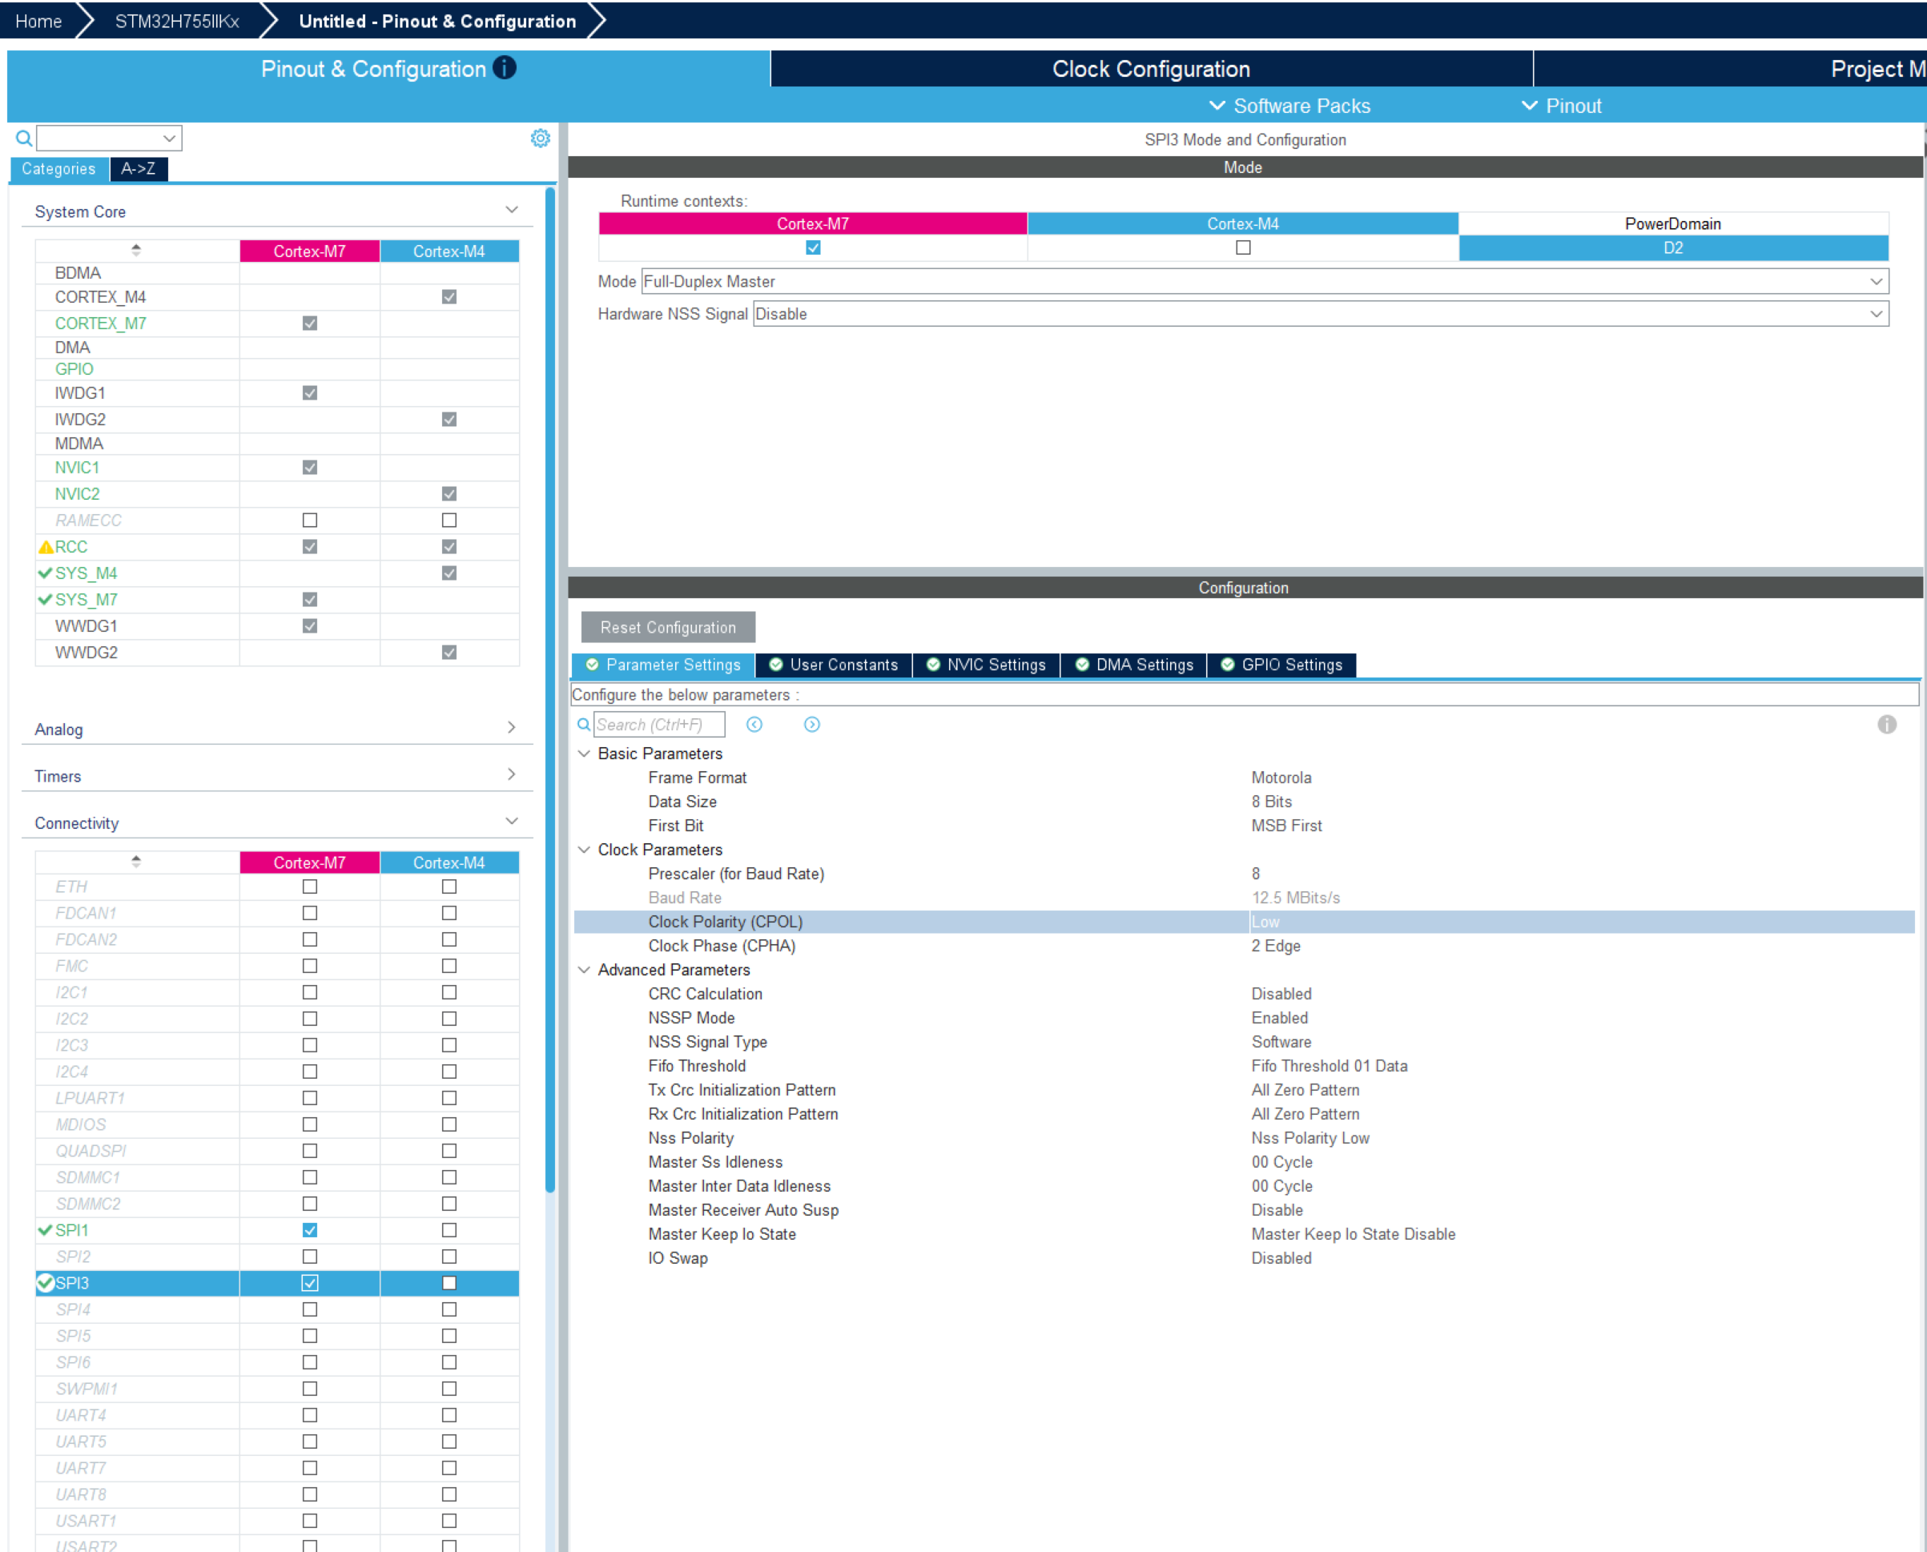Click the peripheral search magnifier icon

[x=24, y=139]
